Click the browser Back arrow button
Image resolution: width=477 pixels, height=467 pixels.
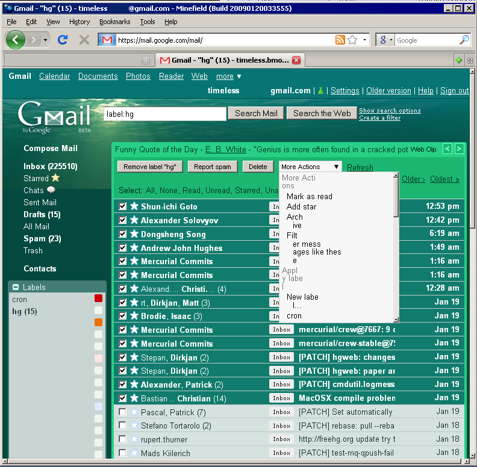[15, 40]
